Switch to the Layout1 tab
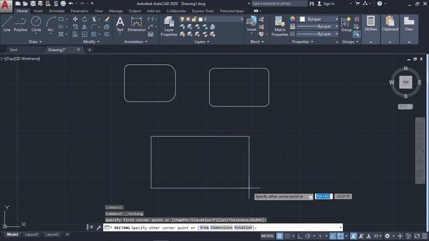This screenshot has height=241, width=429. click(32, 234)
